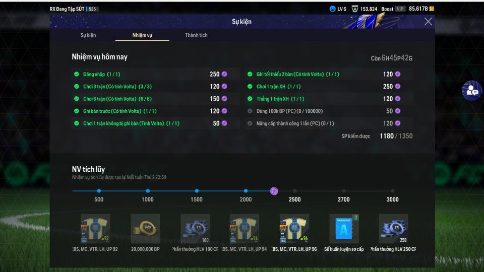Open the Thành tích tab
Image resolution: width=484 pixels, height=272 pixels.
coord(196,35)
